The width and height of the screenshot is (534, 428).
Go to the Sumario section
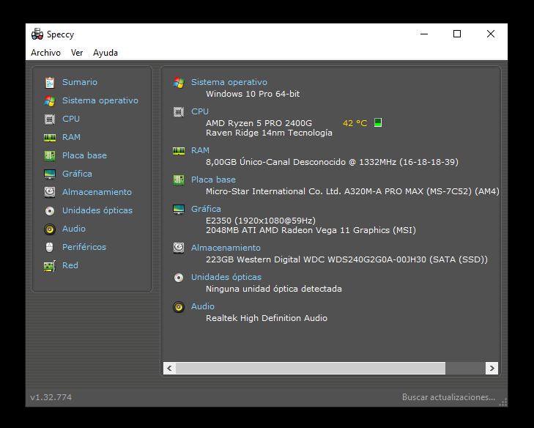click(x=80, y=82)
